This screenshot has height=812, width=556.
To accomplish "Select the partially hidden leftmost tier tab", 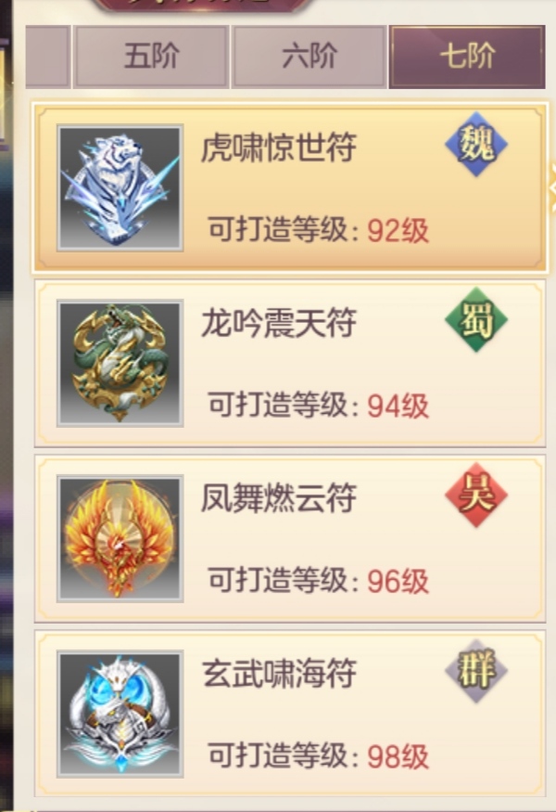I will pyautogui.click(x=47, y=57).
